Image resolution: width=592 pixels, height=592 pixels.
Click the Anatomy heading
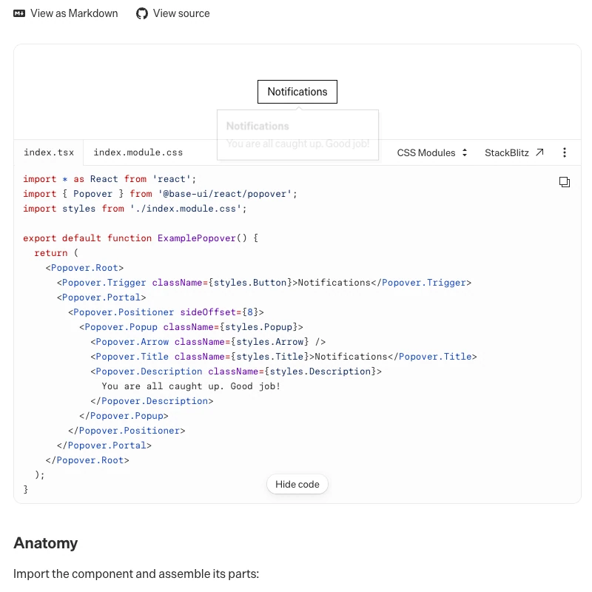point(46,543)
